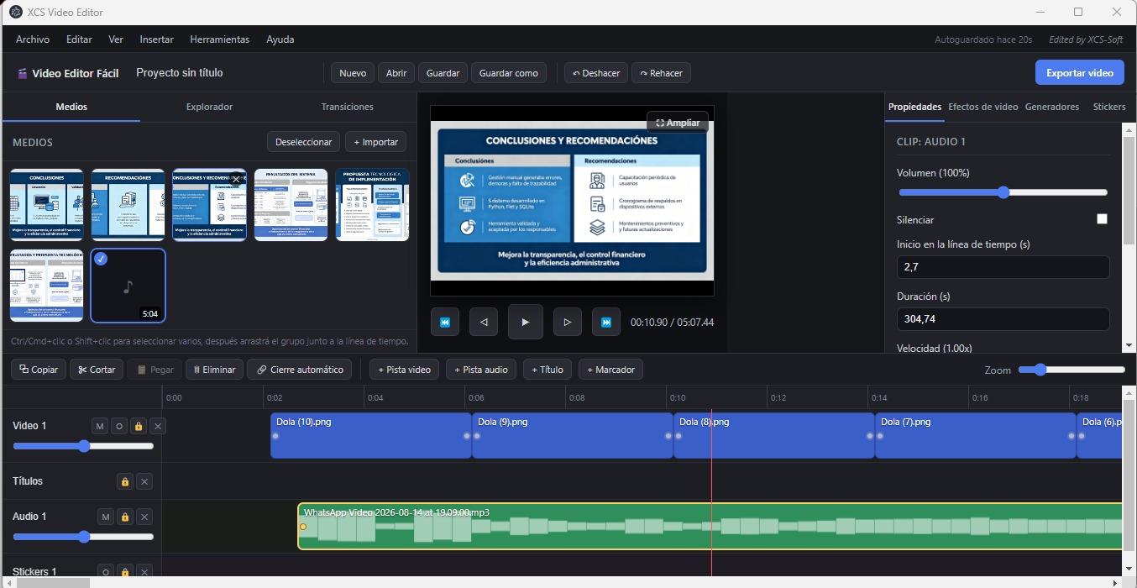Jump to the start of the video
The height and width of the screenshot is (588, 1137).
pyautogui.click(x=445, y=322)
